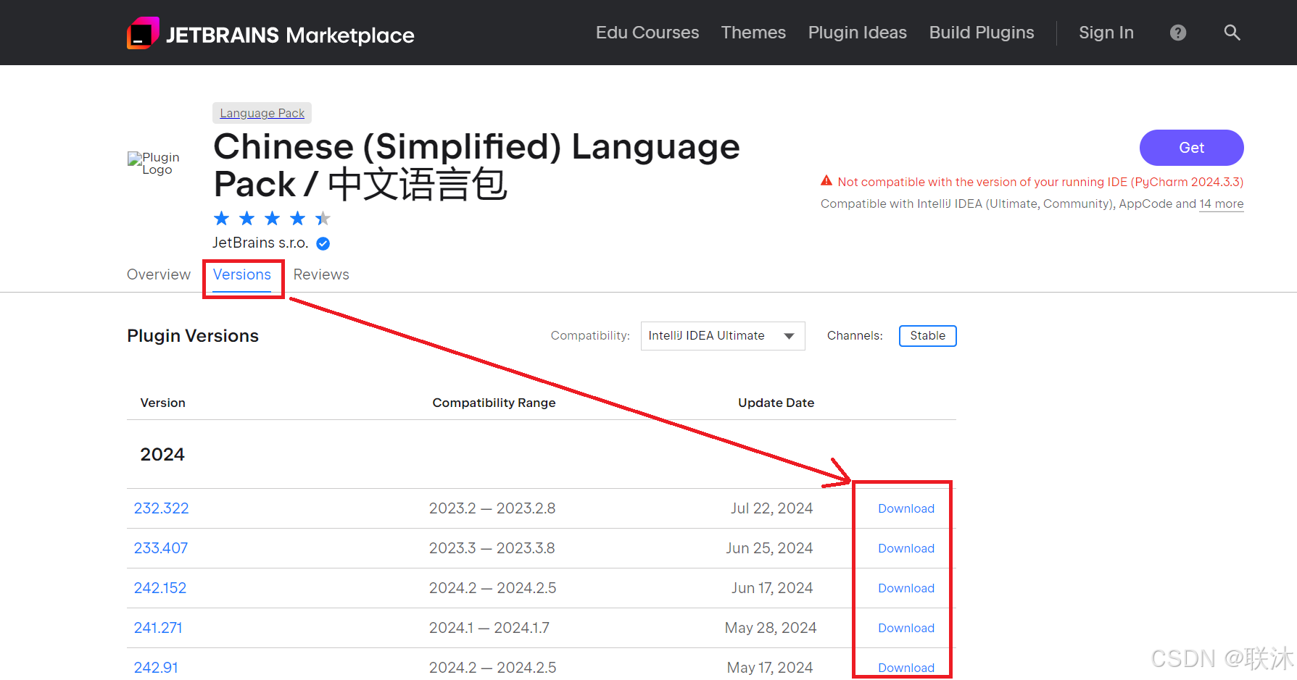
Task: Click the Compatibility Range column header
Action: [x=494, y=403]
